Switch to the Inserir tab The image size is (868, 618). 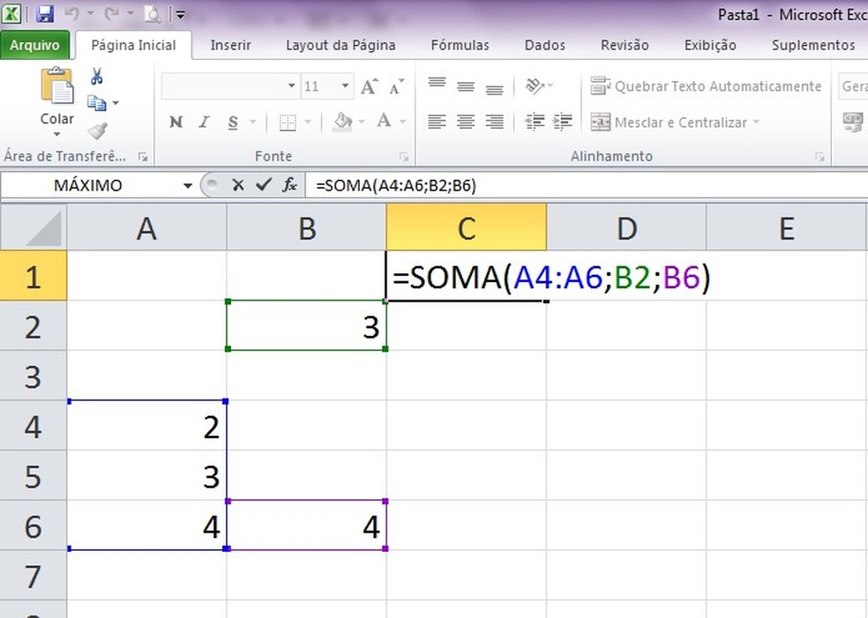click(230, 45)
